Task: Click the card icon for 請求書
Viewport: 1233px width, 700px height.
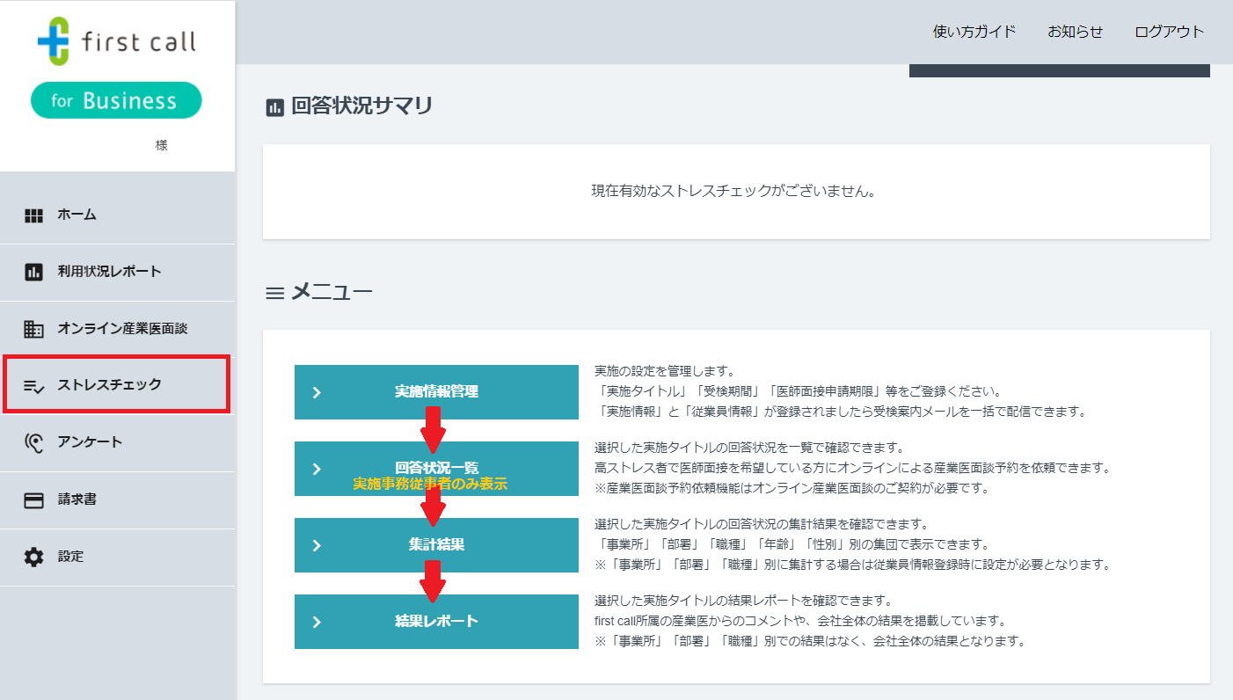Action: click(33, 500)
